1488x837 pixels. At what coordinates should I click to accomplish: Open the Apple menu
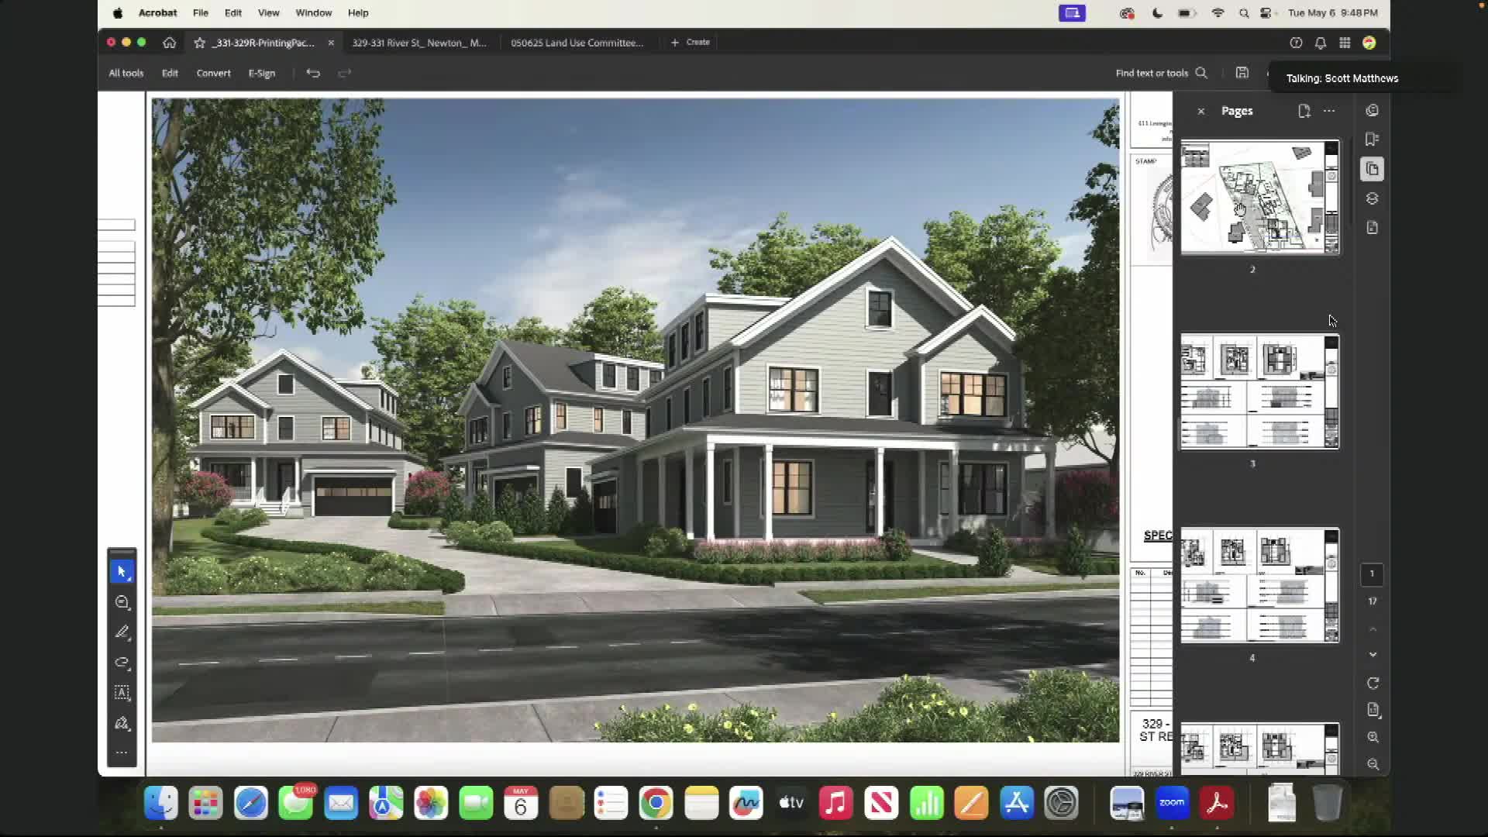(118, 13)
